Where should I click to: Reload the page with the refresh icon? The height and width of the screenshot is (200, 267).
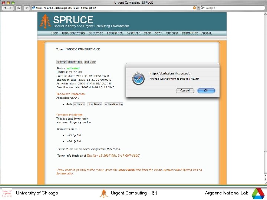(19, 8)
